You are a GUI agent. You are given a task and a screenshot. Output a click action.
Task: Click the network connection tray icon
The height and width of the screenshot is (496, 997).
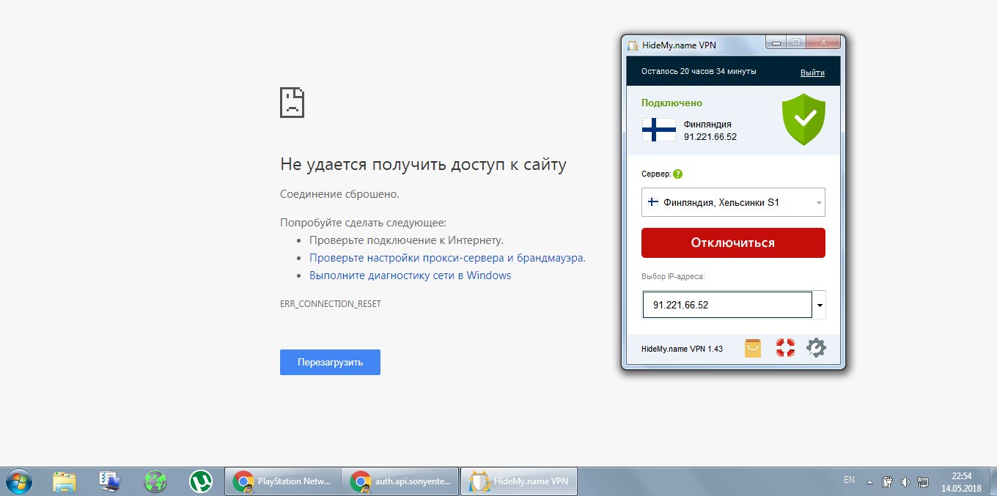(922, 482)
